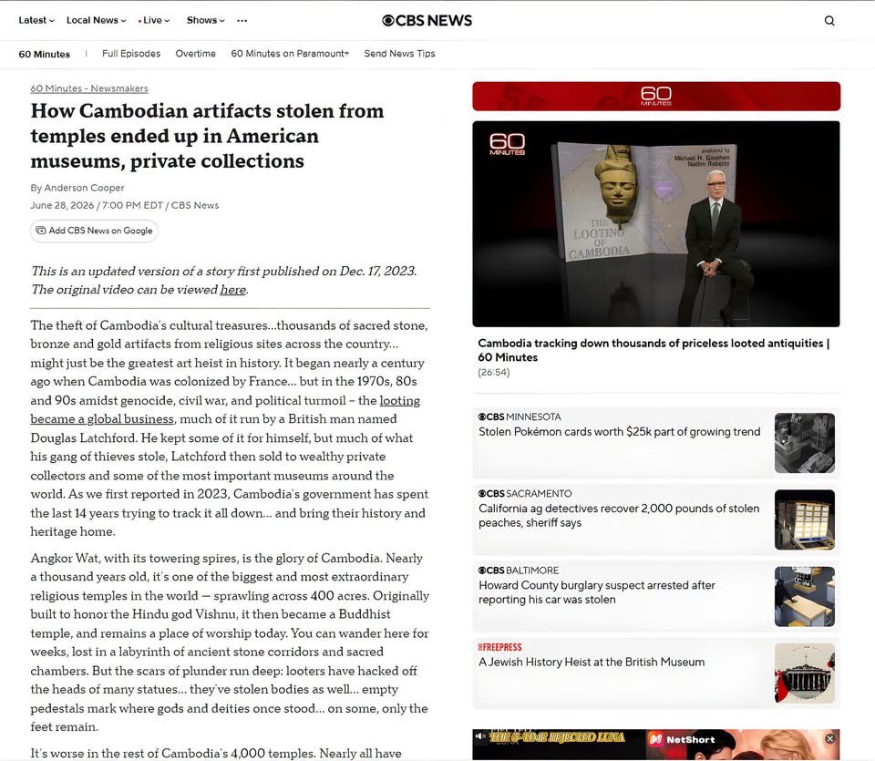Click the article headline about Cambodian artifacts
The image size is (875, 761).
(x=207, y=136)
